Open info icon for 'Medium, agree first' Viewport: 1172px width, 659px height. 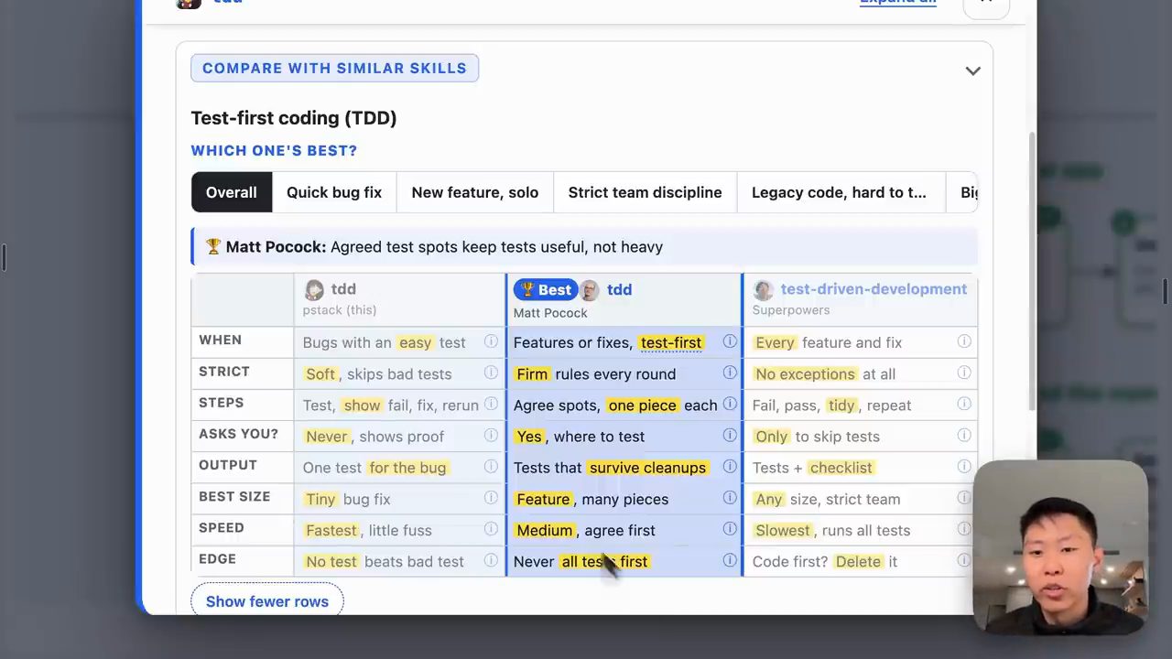(730, 529)
